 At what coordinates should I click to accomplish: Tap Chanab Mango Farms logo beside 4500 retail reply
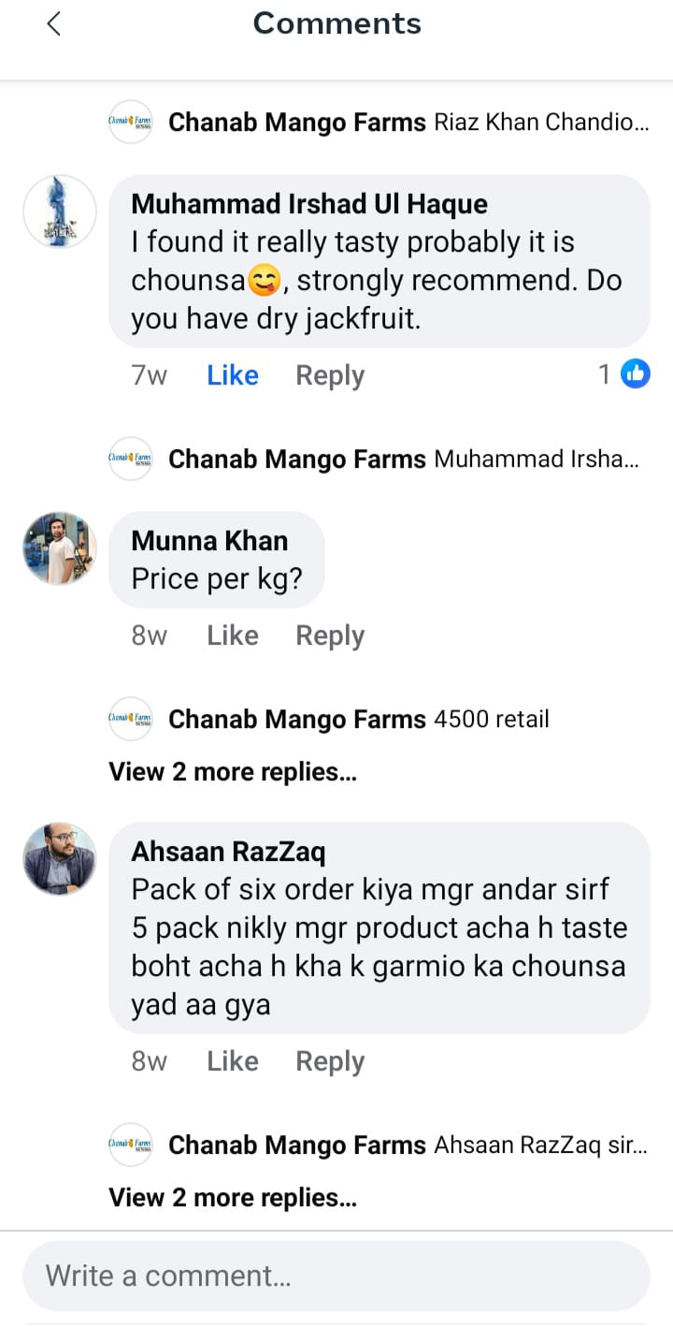click(131, 719)
